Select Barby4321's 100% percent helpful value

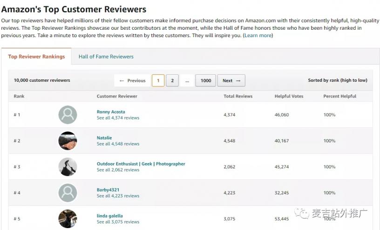click(329, 193)
